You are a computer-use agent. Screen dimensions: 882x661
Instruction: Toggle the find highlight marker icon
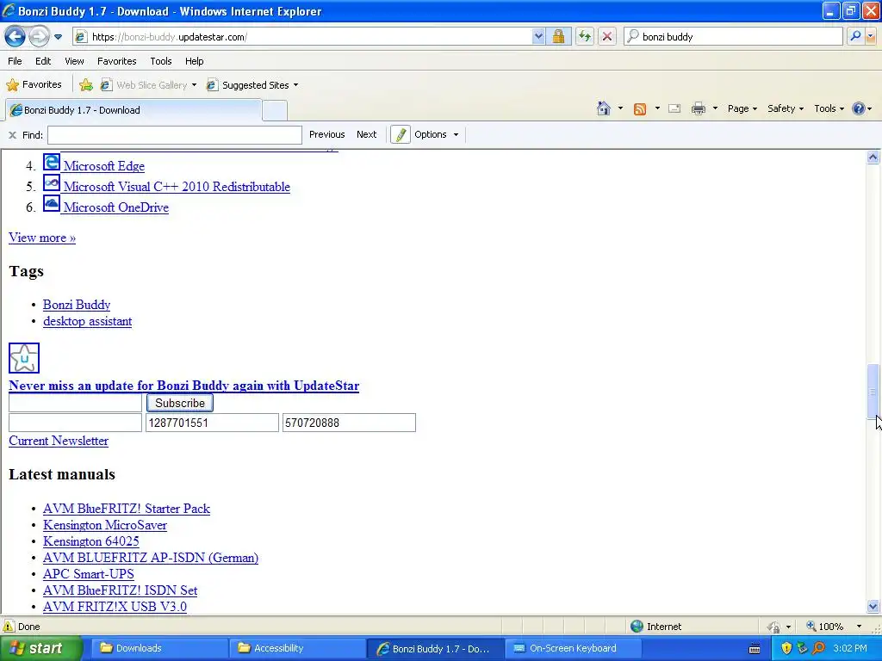tap(401, 135)
